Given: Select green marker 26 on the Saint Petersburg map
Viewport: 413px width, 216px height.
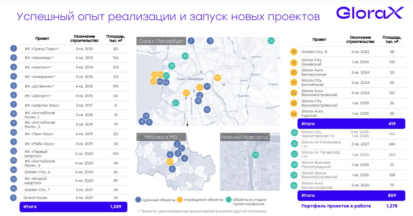Looking at the screenshot, I should 271,41.
